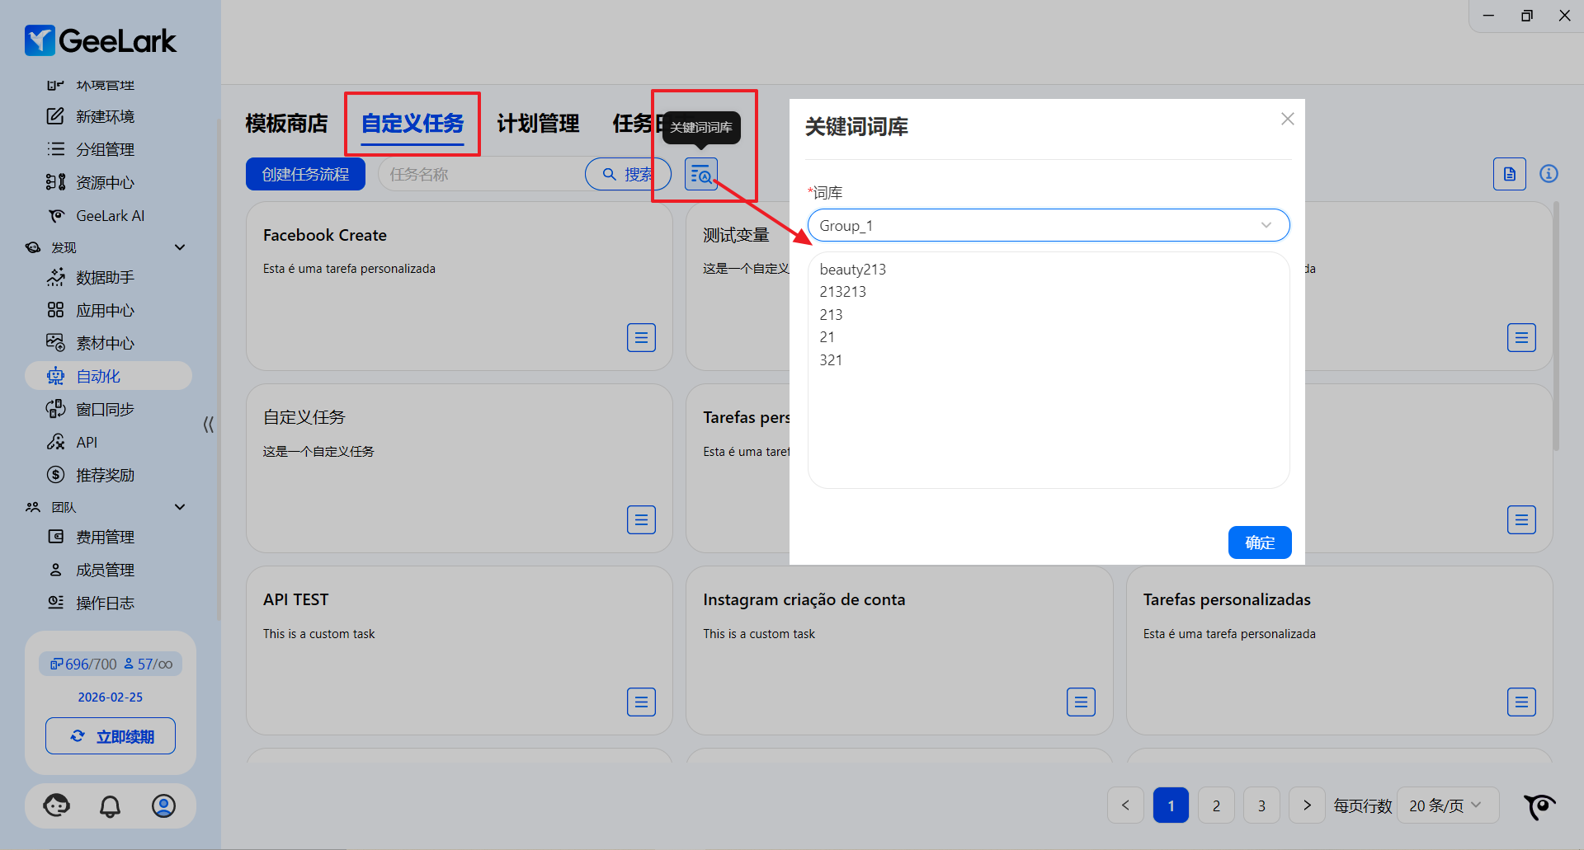Open user profile avatar icon
The height and width of the screenshot is (850, 1584).
point(163,805)
